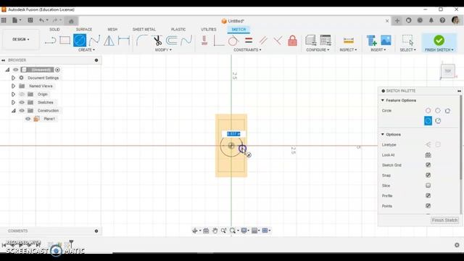Open the notifications bell

point(431,20)
